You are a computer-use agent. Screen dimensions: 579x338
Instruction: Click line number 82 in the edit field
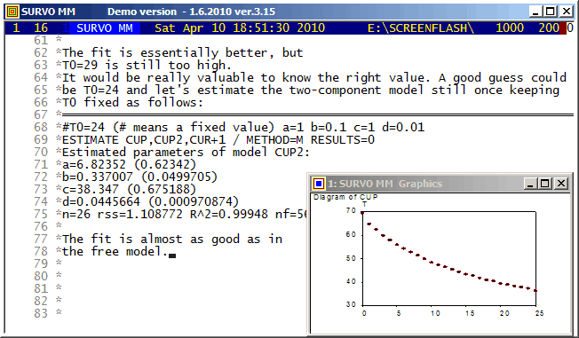pyautogui.click(x=41, y=301)
